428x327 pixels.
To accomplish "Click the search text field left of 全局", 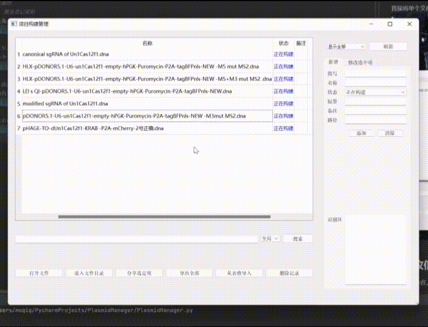I will click(x=137, y=239).
